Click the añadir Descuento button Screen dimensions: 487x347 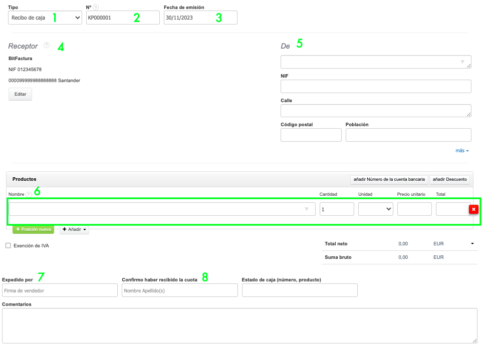(449, 179)
